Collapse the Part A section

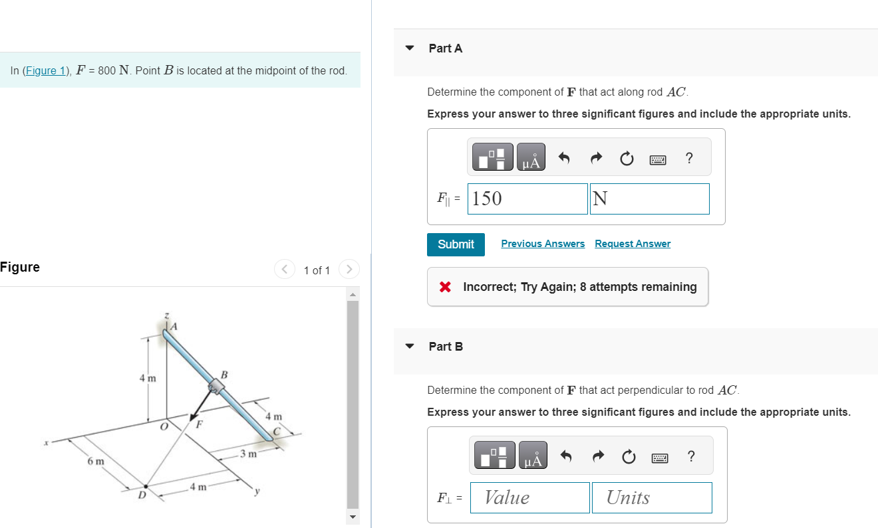click(x=408, y=48)
